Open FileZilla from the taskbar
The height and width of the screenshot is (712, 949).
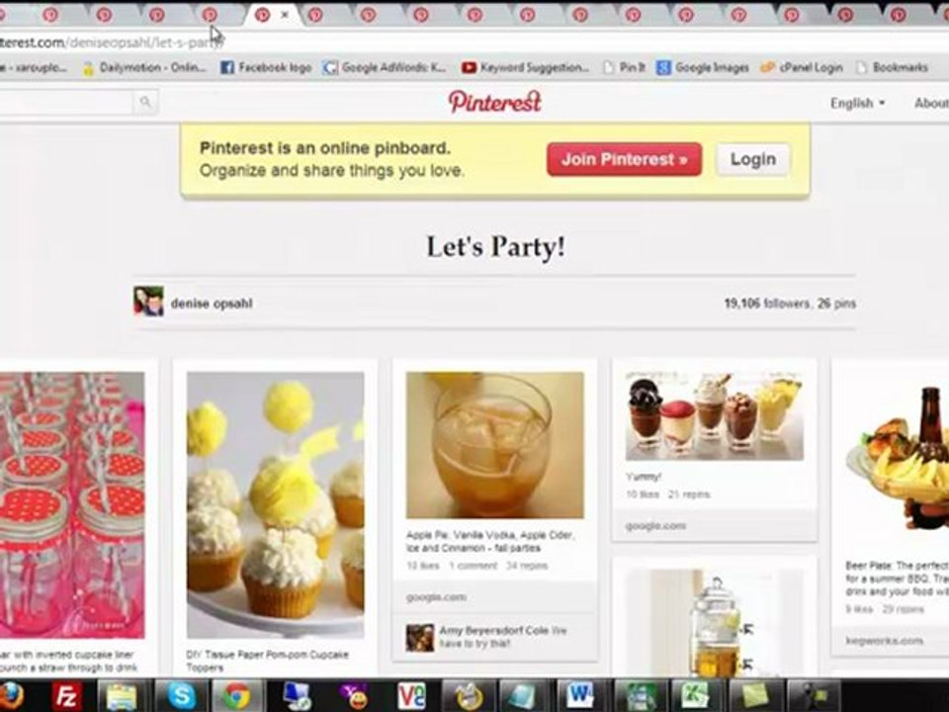[66, 695]
